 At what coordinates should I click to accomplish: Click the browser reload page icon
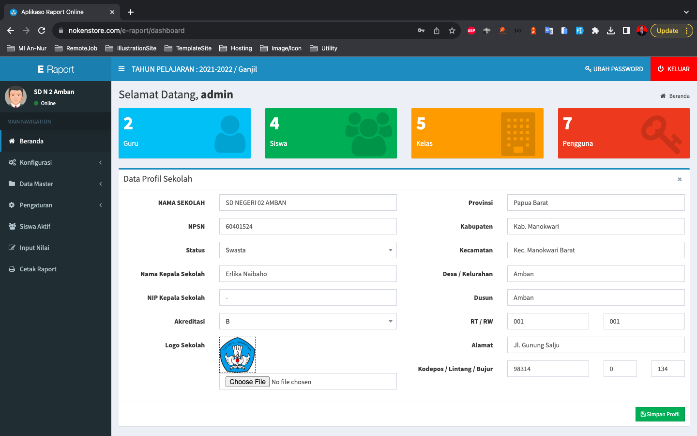tap(42, 31)
